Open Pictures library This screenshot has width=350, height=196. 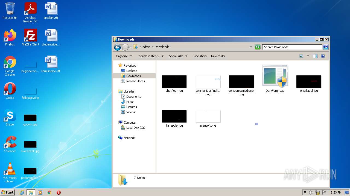pyautogui.click(x=132, y=107)
